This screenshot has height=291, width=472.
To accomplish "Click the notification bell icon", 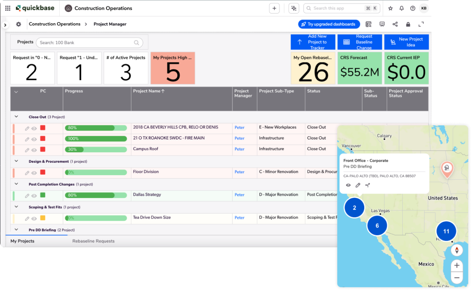I will click(x=402, y=8).
